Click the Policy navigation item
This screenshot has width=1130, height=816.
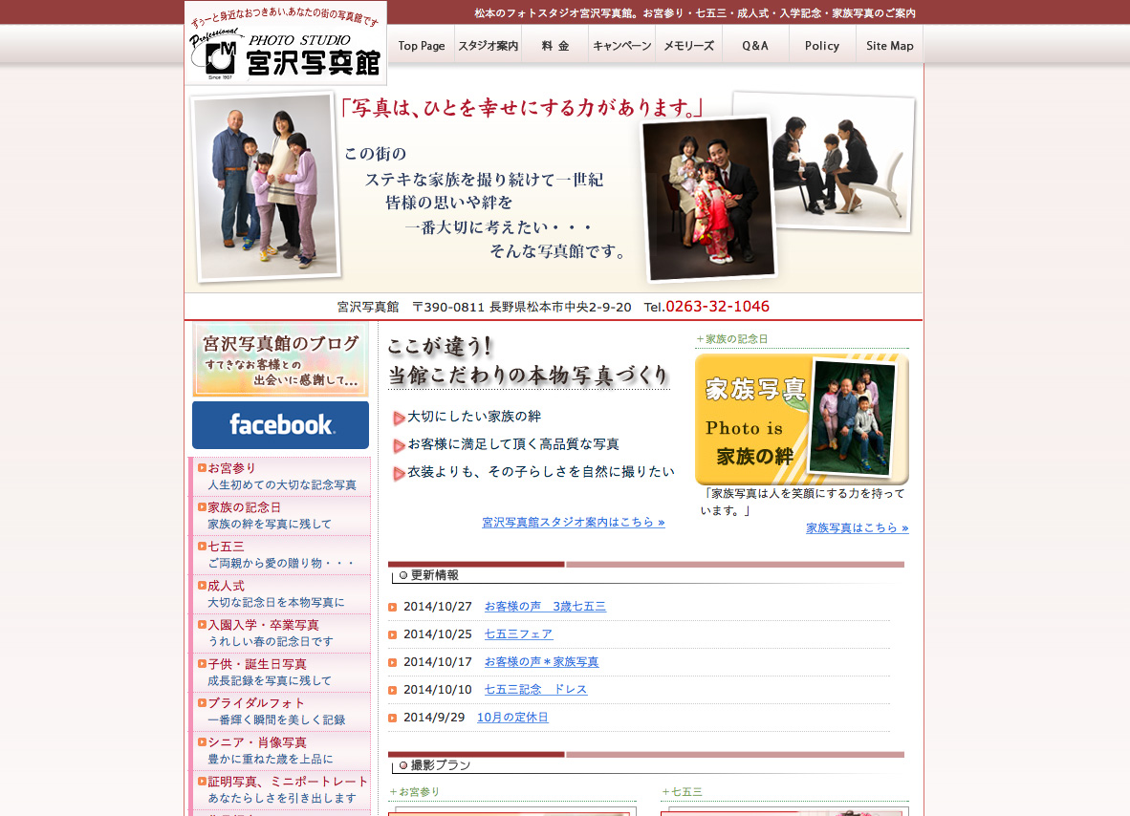pos(822,46)
